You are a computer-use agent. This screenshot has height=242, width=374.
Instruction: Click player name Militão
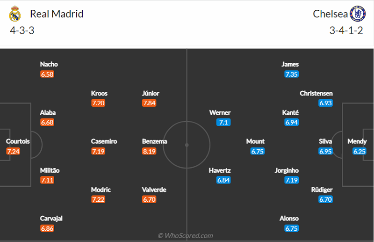(x=50, y=170)
